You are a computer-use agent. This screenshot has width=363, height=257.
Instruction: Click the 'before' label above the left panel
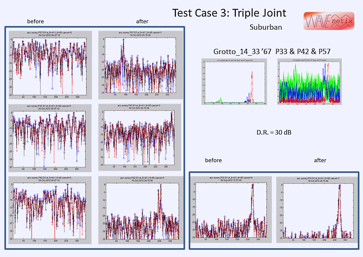(x=36, y=21)
